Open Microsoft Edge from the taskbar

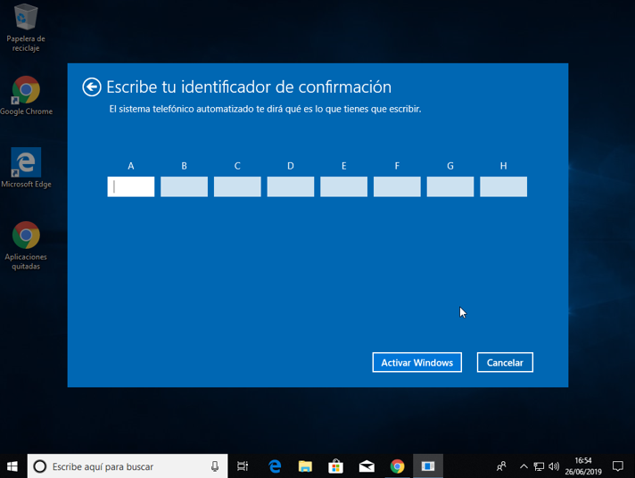click(275, 466)
